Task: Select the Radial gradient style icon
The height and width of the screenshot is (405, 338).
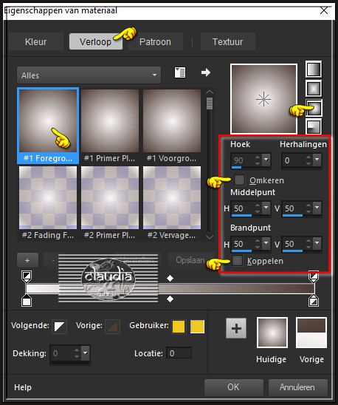Action: point(314,126)
